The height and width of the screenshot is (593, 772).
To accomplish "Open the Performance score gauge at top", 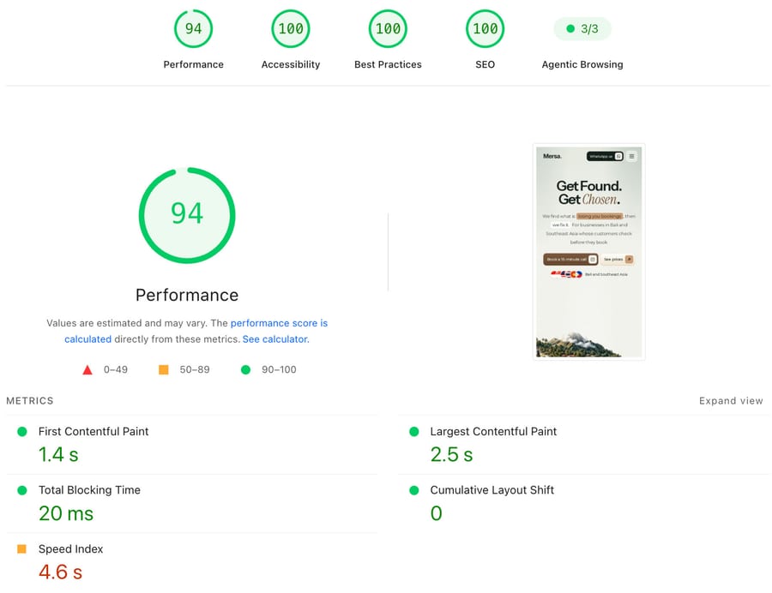I will click(193, 28).
